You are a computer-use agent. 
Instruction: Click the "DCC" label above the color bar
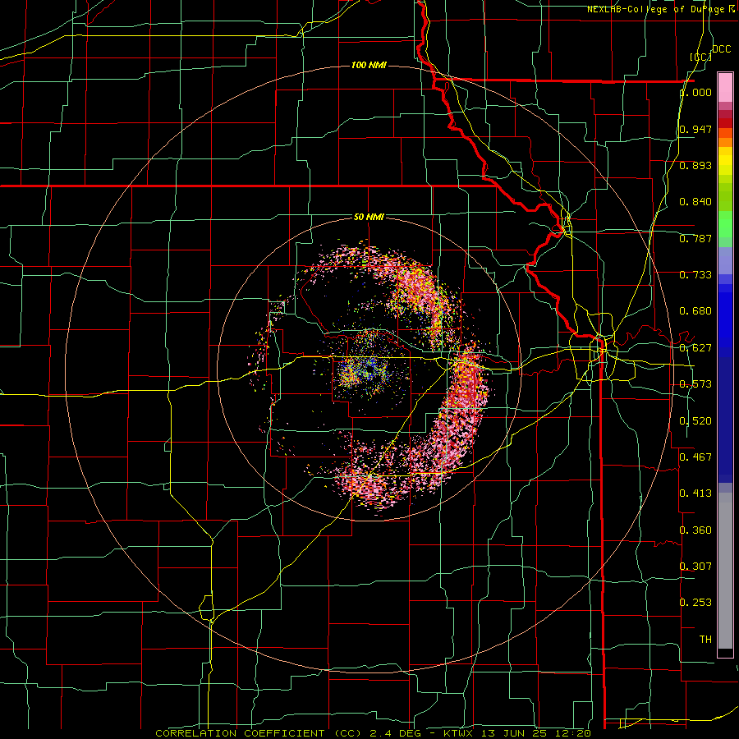(721, 49)
